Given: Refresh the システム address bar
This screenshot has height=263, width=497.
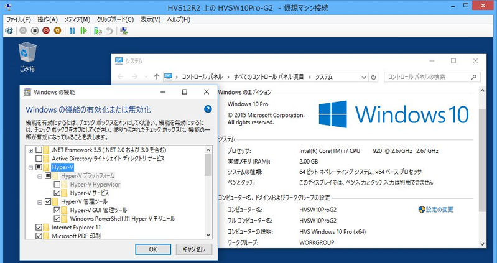Looking at the screenshot, I should 373,77.
